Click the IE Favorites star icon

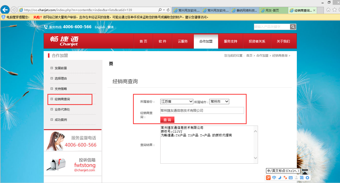click(334, 10)
